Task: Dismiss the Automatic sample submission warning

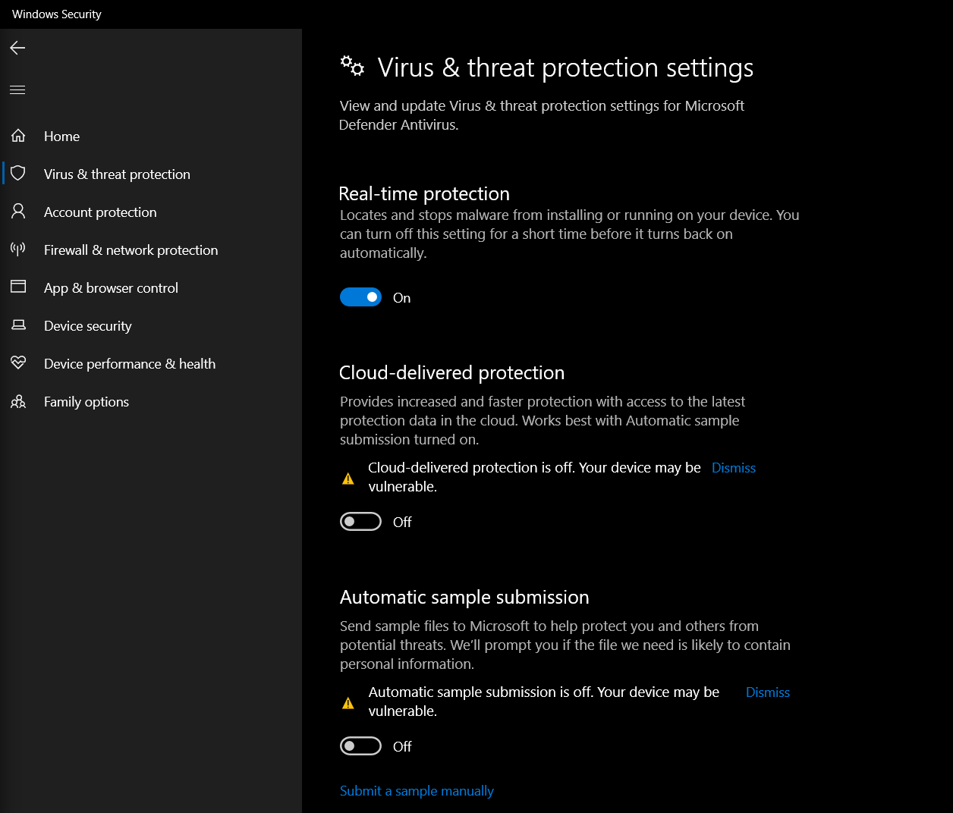Action: (x=767, y=692)
